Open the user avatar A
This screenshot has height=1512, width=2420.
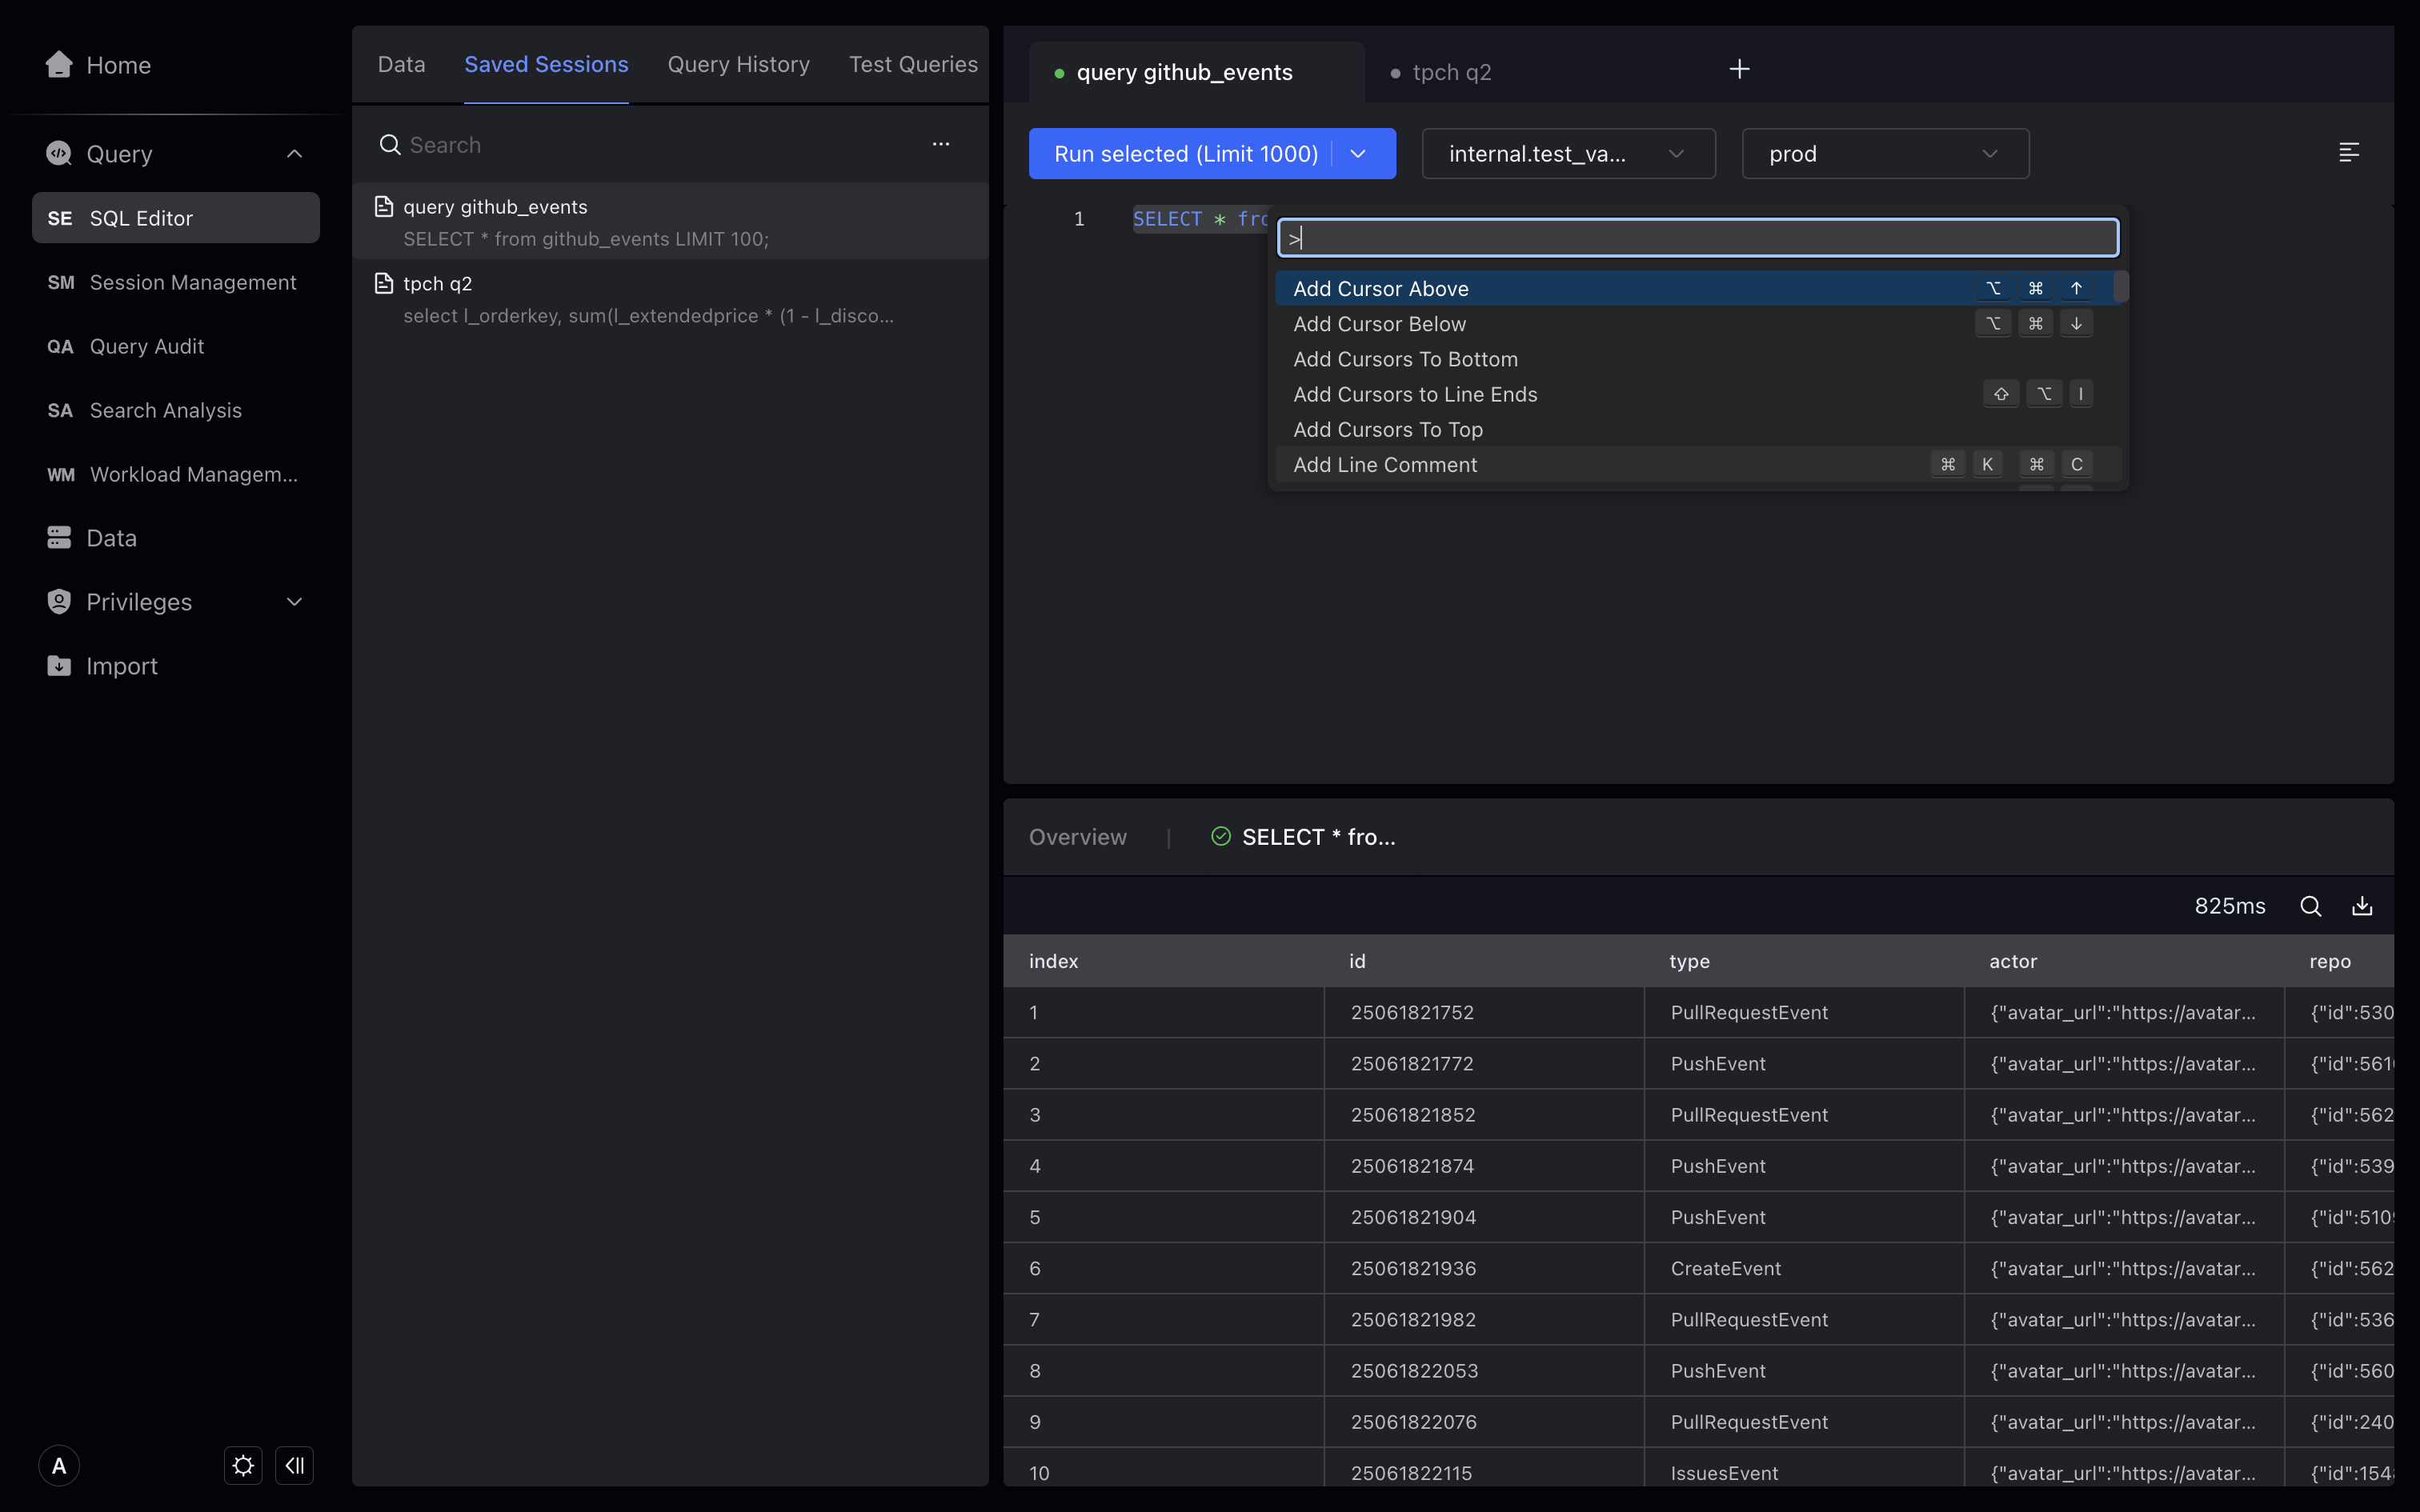click(59, 1466)
